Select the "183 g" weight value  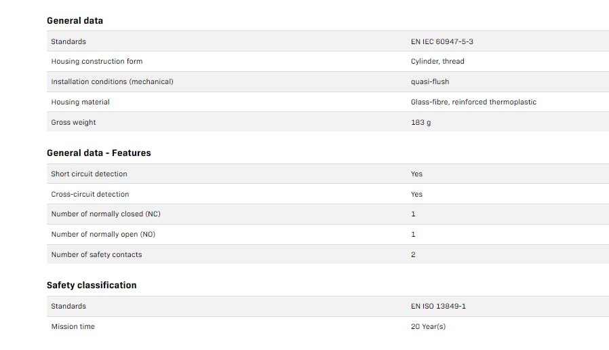click(x=420, y=122)
